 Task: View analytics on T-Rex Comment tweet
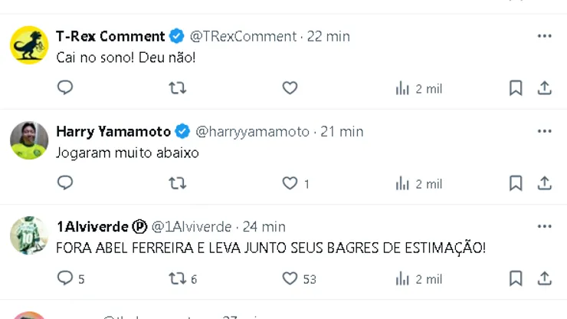click(x=418, y=88)
